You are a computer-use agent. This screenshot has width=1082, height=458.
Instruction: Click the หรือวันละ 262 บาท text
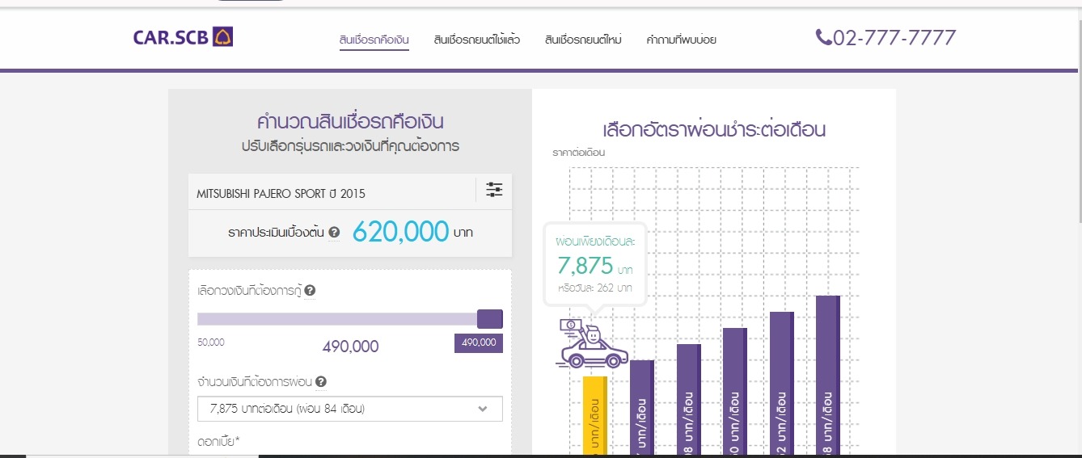coord(594,288)
